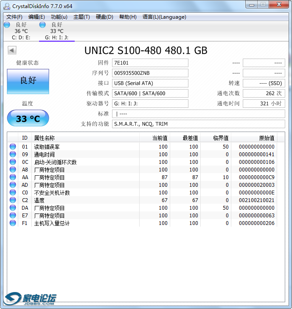The image size is (292, 309).
Task: Select the C: D: E: disk status icon
Action: (7, 25)
